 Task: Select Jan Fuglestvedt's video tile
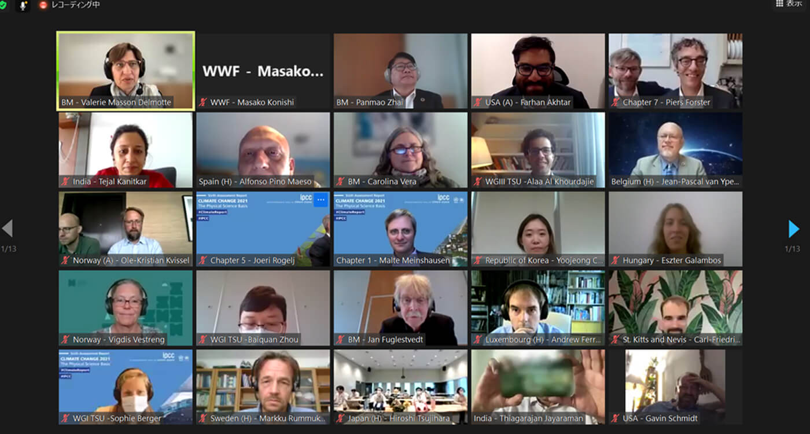400,308
